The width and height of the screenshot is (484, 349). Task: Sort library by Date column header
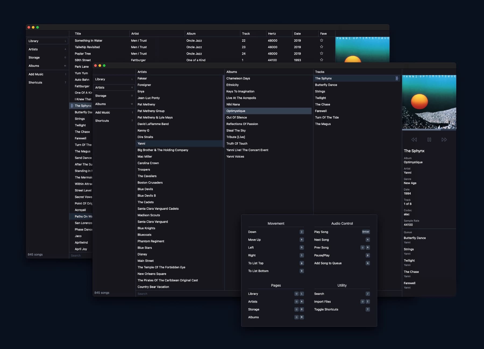[x=297, y=34]
